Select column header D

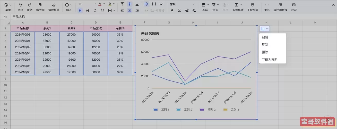coord(96,23)
